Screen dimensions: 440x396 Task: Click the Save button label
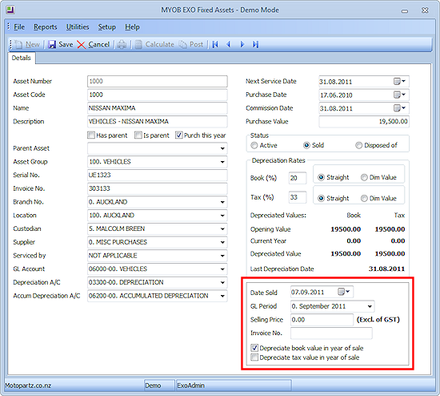(x=66, y=44)
